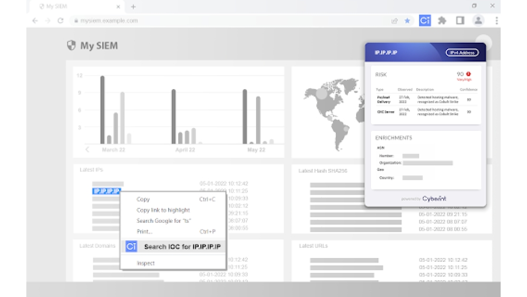This screenshot has height=297, width=527.
Task: Click the Latest Domains heading
Action: 97,246
